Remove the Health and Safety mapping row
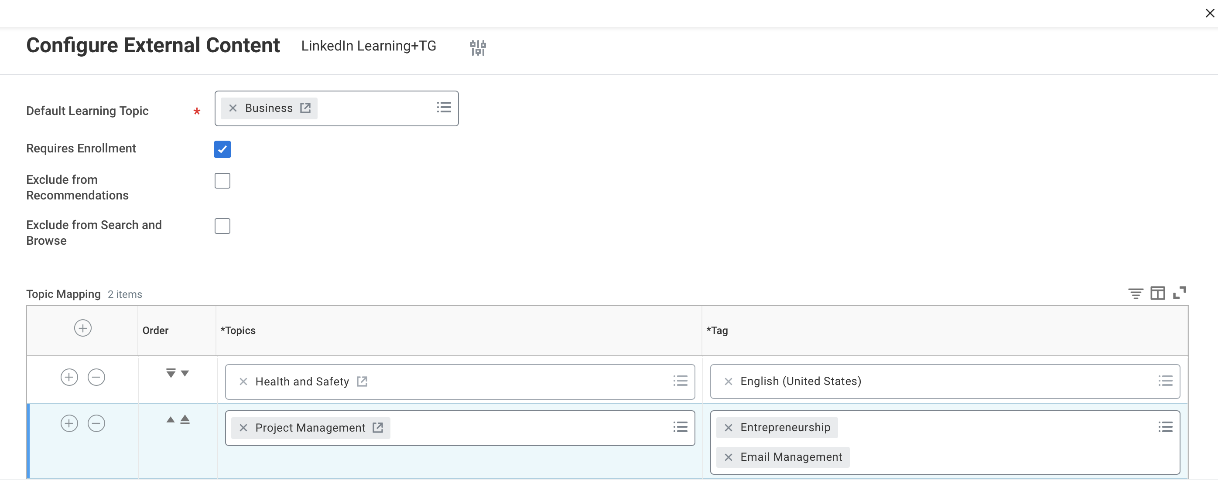This screenshot has width=1218, height=493. (x=96, y=377)
